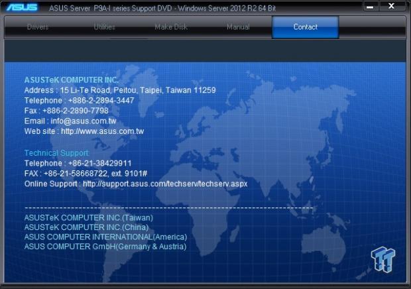The height and width of the screenshot is (289, 411).
Task: Select ASUS COMPUTER GmbH(Germany & Austria)
Action: point(105,247)
